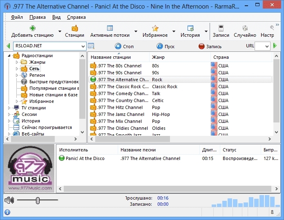Click the Исполнитель column header

88,150
